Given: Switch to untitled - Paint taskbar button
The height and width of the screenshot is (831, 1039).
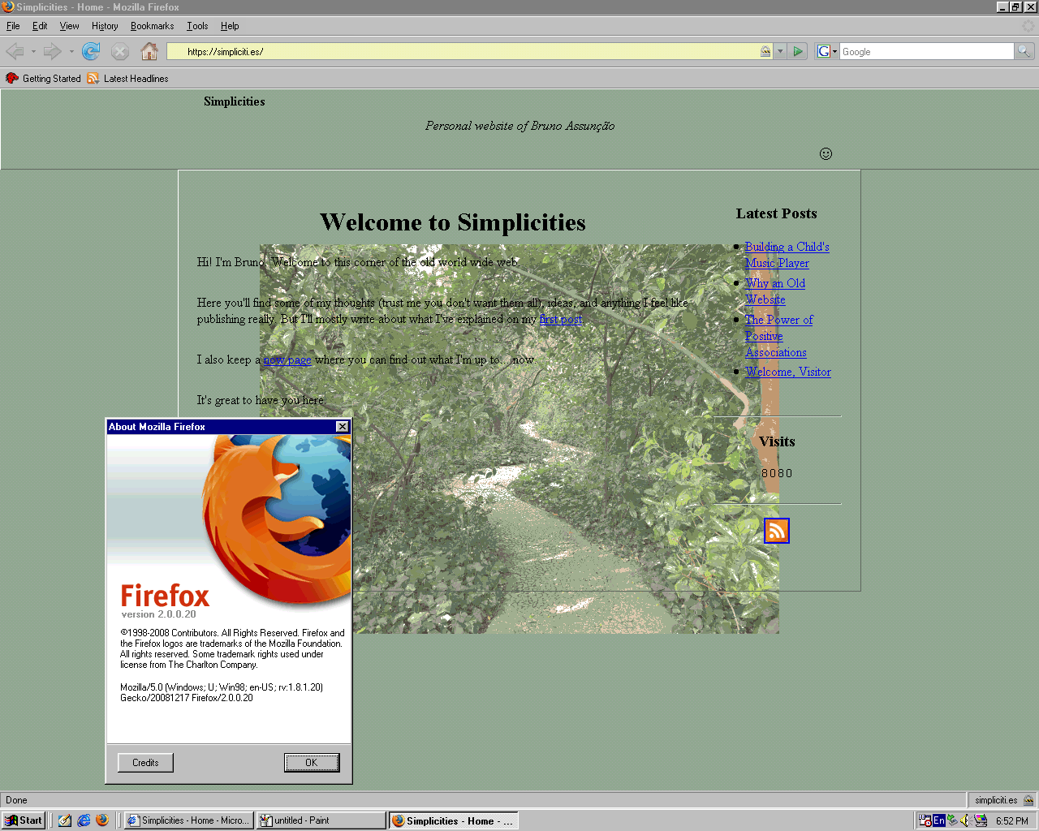Looking at the screenshot, I should coord(321,820).
